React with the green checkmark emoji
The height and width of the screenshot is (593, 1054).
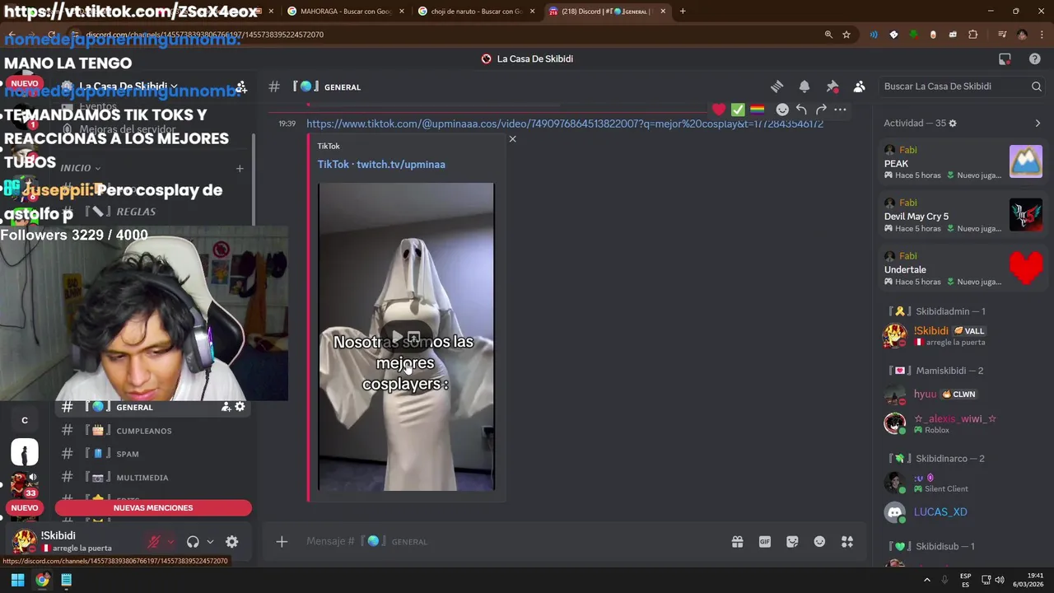pos(738,110)
